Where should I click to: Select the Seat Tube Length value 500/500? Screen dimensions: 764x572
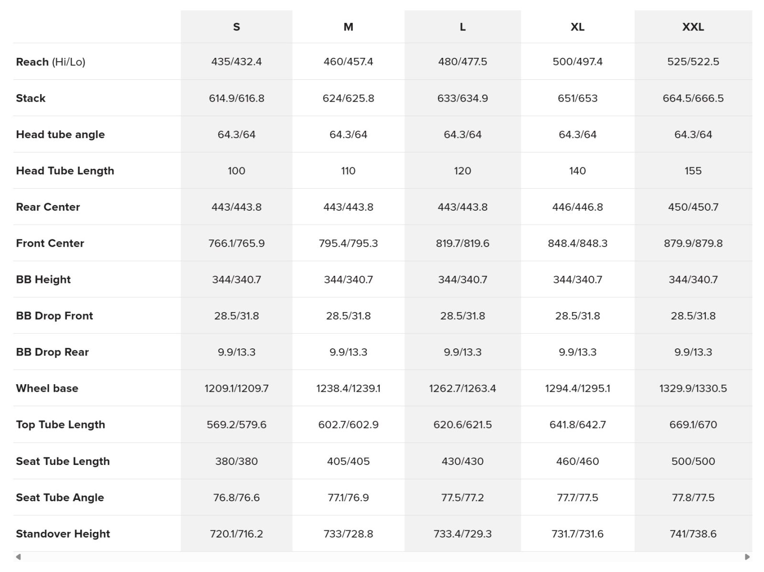[x=693, y=461]
